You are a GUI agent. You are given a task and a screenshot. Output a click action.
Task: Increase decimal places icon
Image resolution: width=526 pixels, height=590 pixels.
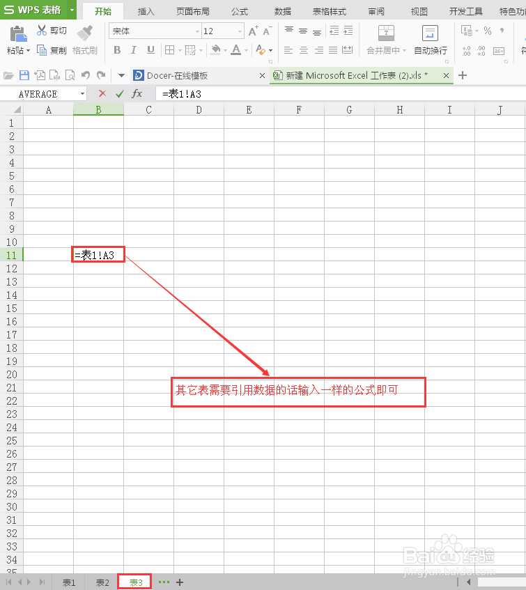click(x=467, y=50)
